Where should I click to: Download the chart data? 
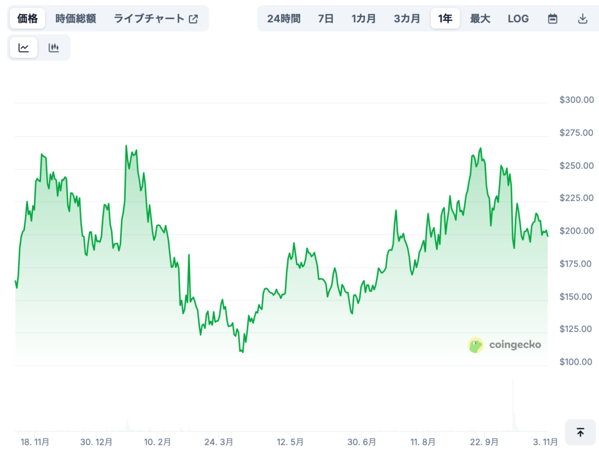pyautogui.click(x=583, y=18)
